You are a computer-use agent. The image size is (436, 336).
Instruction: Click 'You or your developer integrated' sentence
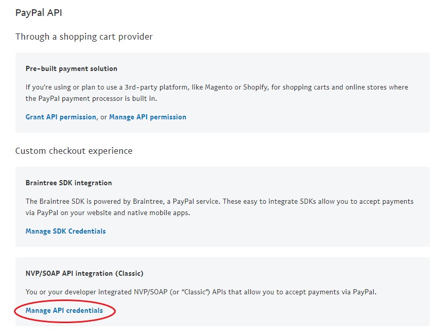[79, 292]
